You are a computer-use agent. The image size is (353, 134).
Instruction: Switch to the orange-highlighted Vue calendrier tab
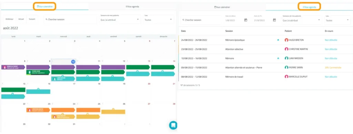[x=44, y=7]
